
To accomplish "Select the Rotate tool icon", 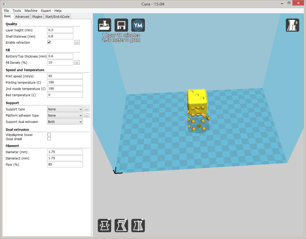I will 104,225.
